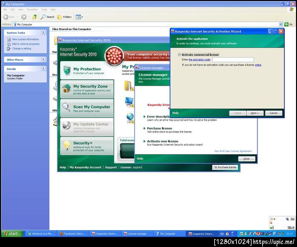Click the Security Zone house icon
The width and height of the screenshot is (297, 247).
(x=66, y=88)
